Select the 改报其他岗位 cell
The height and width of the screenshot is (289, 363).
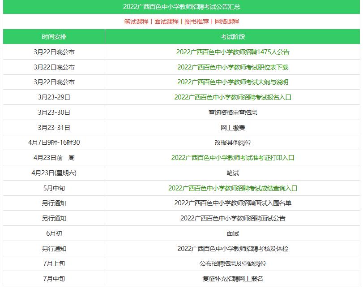coord(233,142)
